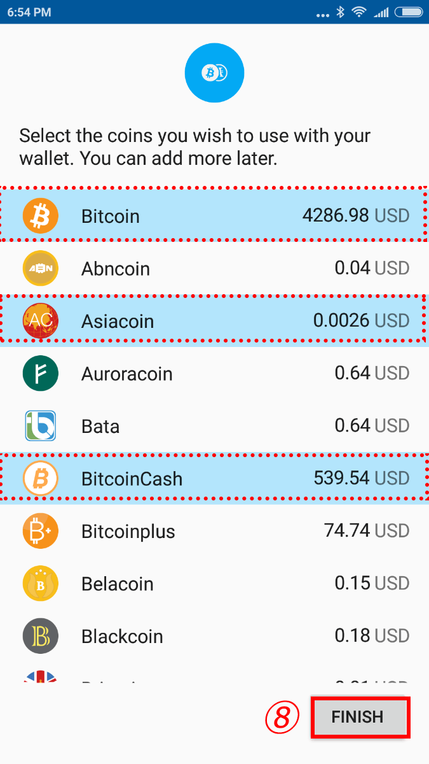Select the Blackcoin entry
This screenshot has height=764, width=429.
pos(214,636)
